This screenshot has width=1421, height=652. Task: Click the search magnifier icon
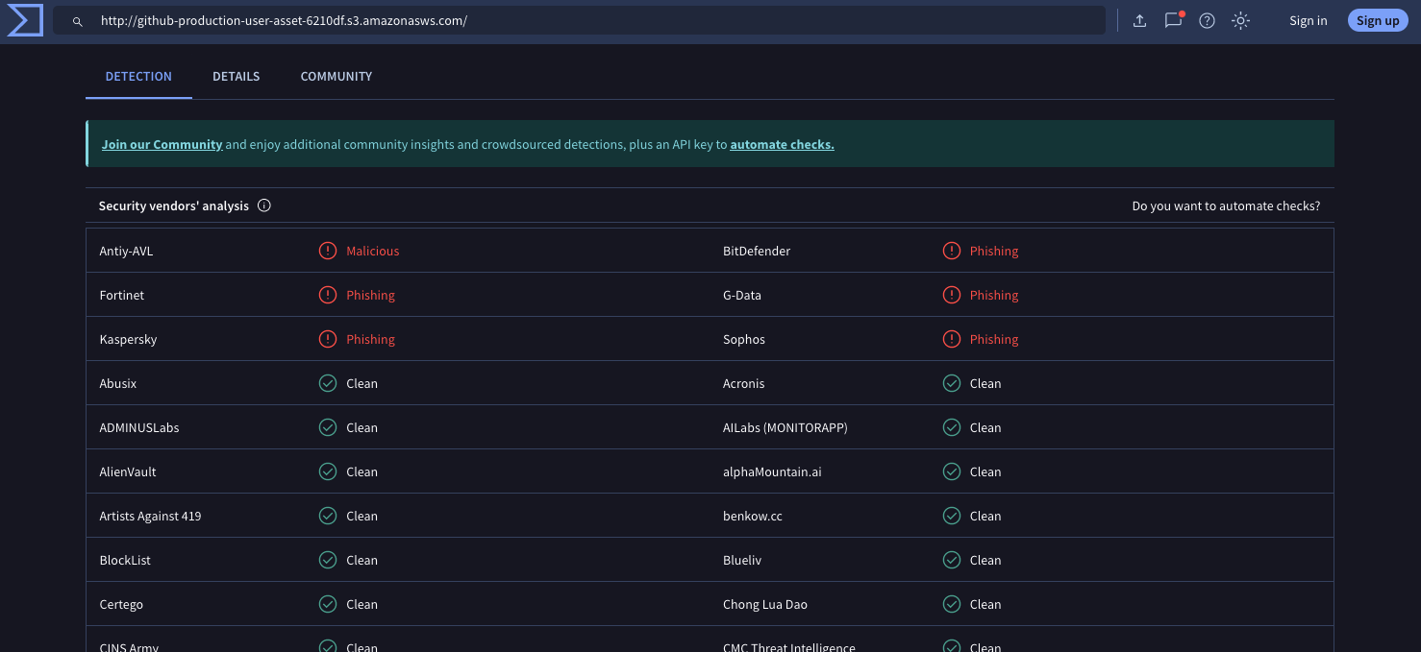point(78,21)
